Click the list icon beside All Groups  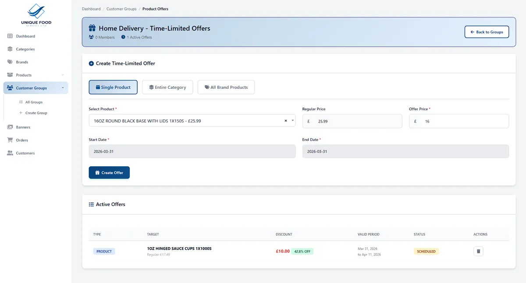coord(21,102)
